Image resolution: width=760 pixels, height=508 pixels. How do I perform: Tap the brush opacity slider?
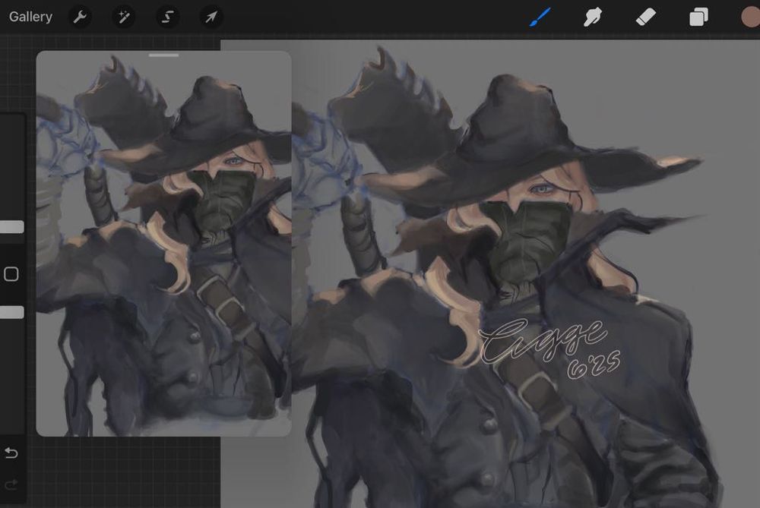pyautogui.click(x=11, y=312)
